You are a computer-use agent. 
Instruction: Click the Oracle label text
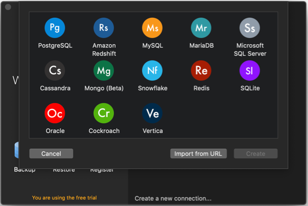pyautogui.click(x=55, y=131)
